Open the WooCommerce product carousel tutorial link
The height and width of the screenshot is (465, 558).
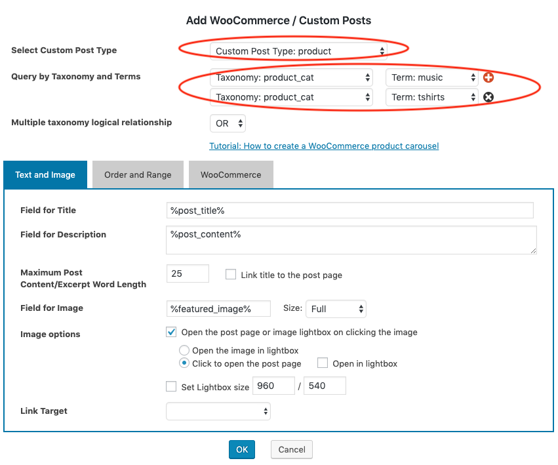pos(324,146)
